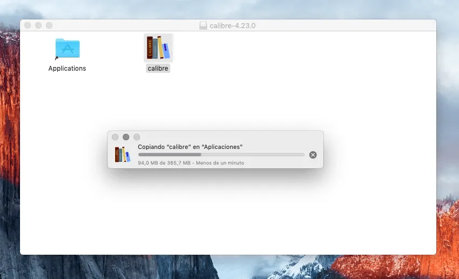This screenshot has height=279, width=459.
Task: Cancel the calibre copy operation
Action: (313, 155)
